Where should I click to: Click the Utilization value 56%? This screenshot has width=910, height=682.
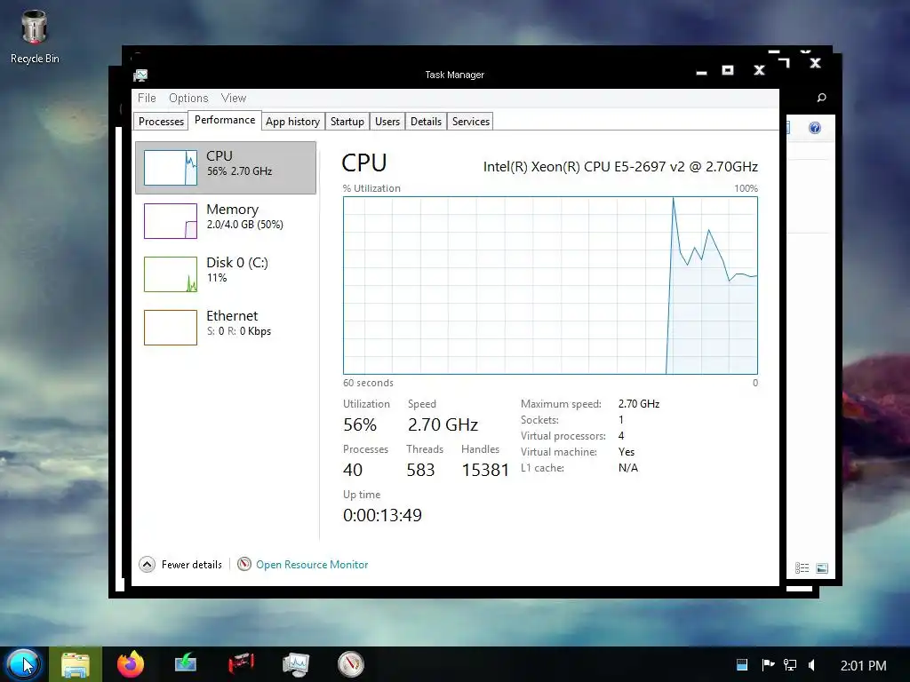pyautogui.click(x=360, y=424)
